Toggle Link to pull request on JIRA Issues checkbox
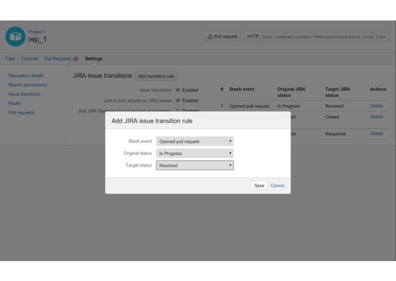The width and height of the screenshot is (396, 281). click(x=178, y=100)
